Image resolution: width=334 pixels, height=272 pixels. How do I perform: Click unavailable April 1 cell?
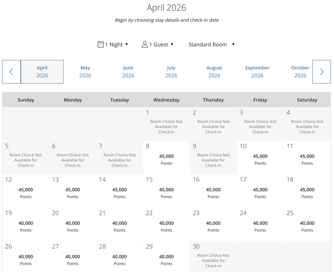[166, 124]
